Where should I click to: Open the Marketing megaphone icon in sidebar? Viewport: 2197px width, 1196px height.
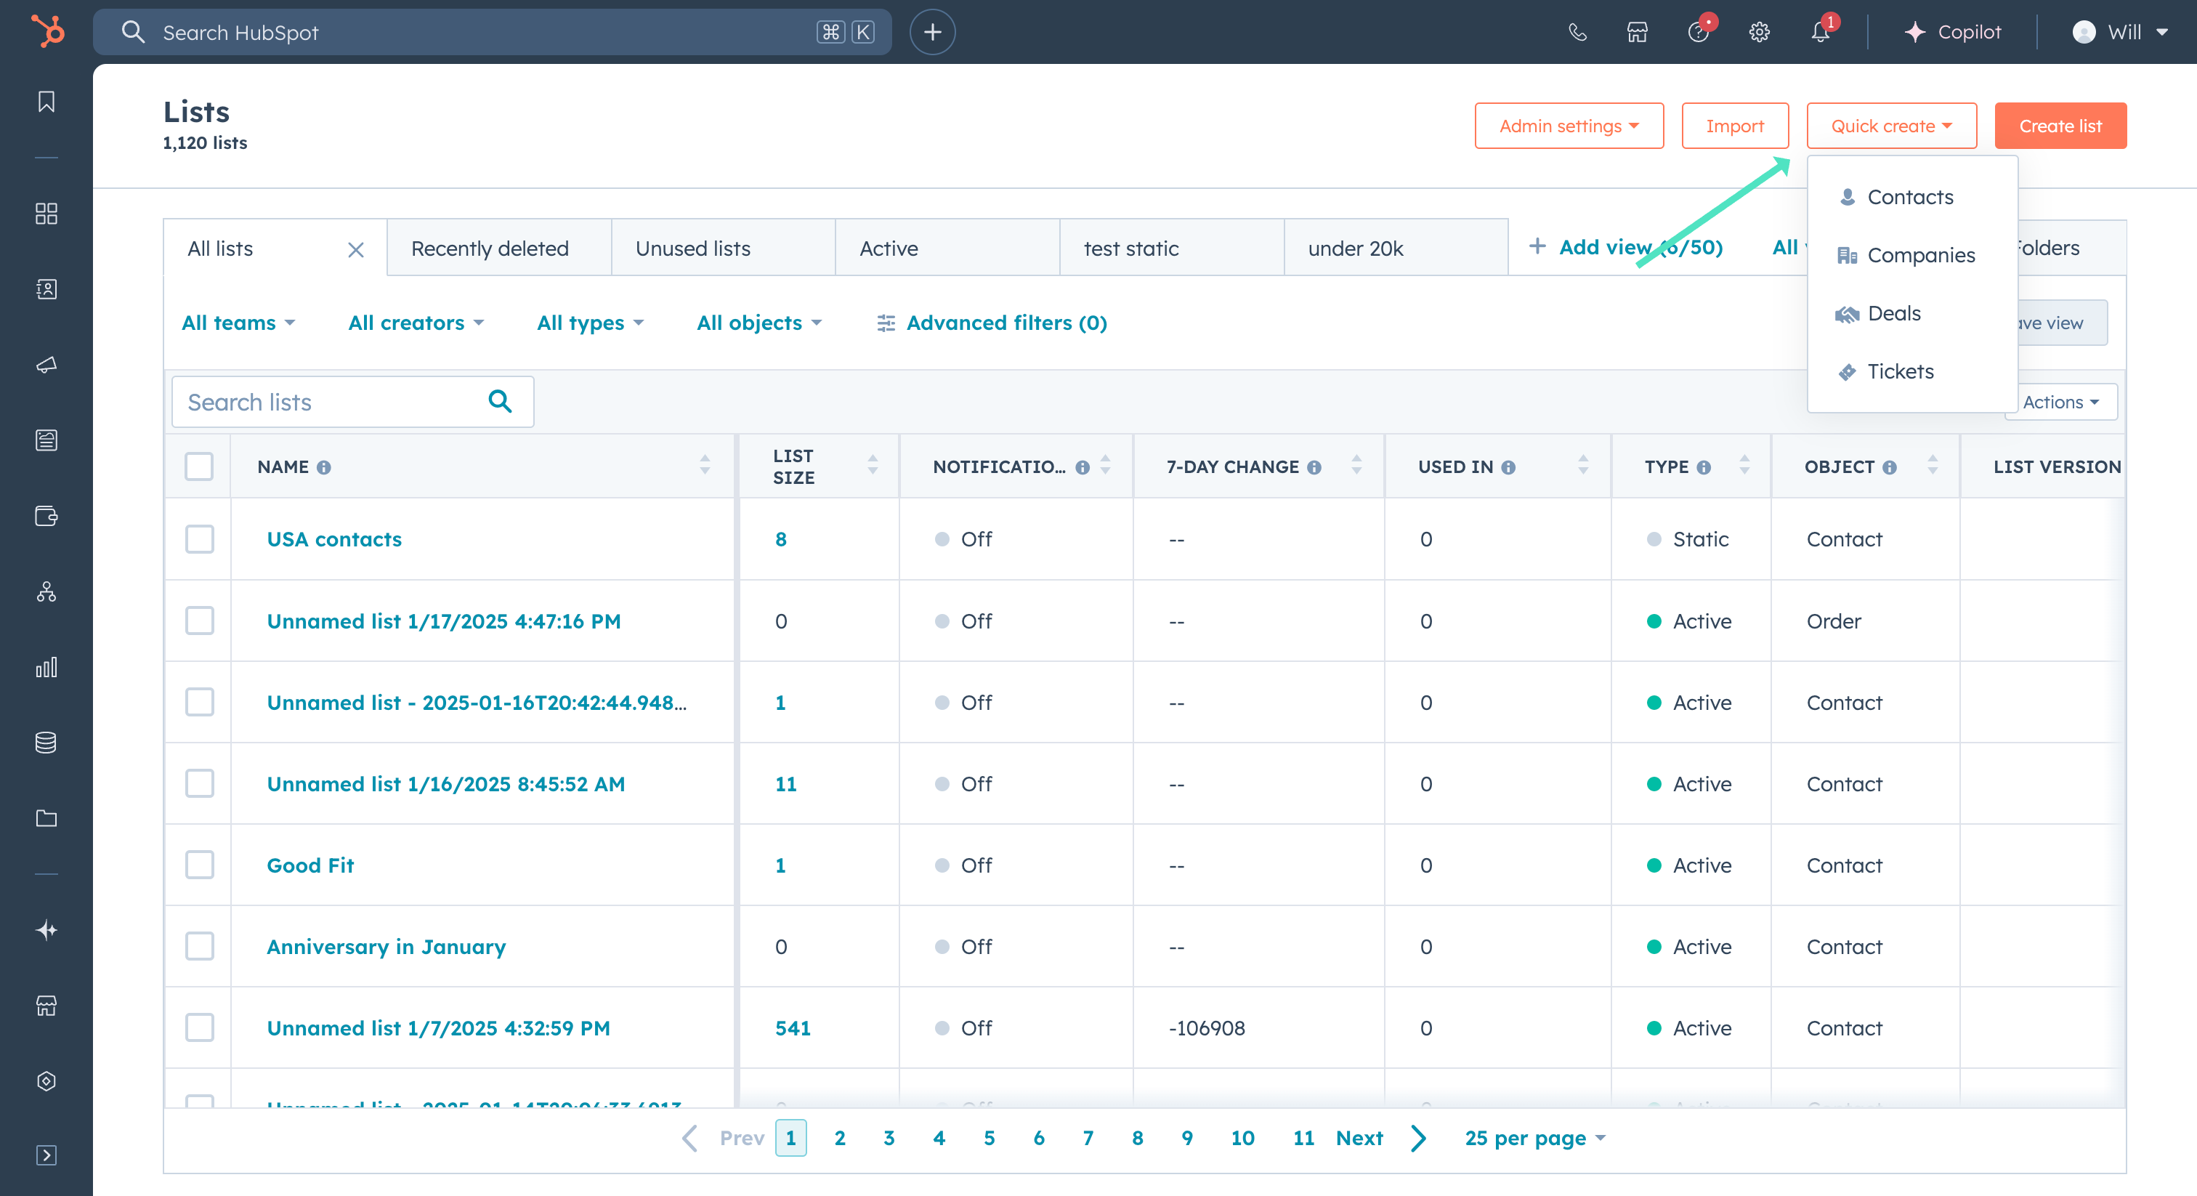point(46,364)
